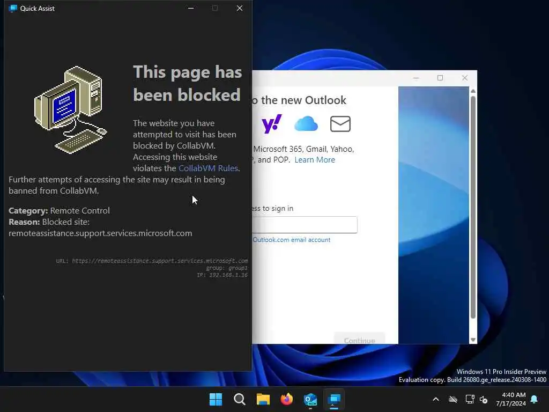Minimize the Outlook window
The height and width of the screenshot is (412, 549).
(416, 78)
